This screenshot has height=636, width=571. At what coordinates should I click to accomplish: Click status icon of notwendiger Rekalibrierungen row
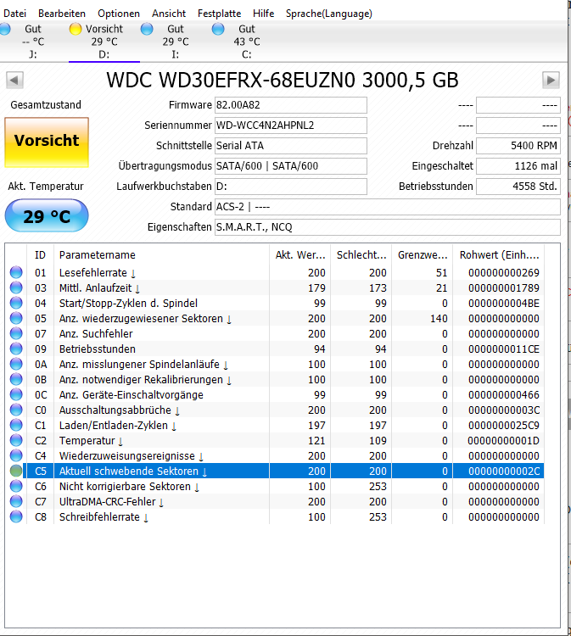(x=16, y=379)
